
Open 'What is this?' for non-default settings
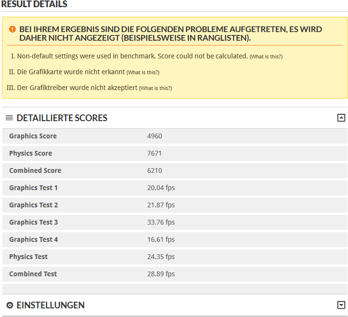tap(266, 57)
